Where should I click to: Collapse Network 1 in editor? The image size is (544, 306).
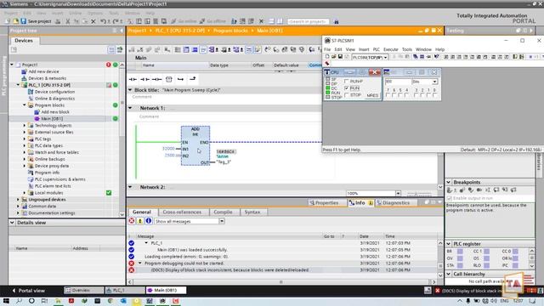tap(130, 108)
